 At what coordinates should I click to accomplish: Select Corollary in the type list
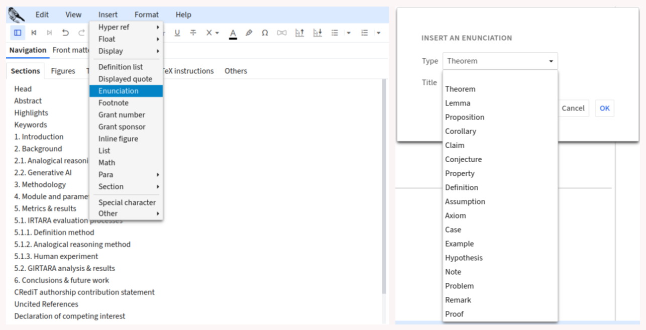click(x=460, y=131)
